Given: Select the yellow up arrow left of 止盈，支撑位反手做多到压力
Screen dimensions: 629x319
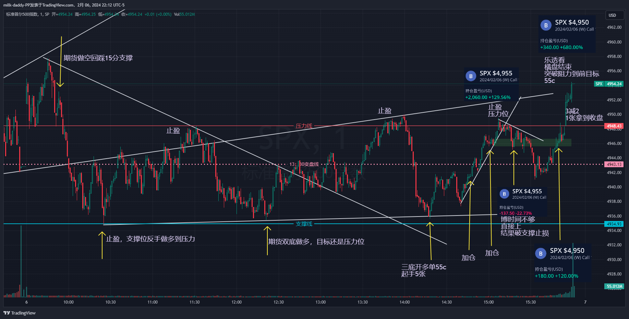Looking at the screenshot, I should point(102,245).
